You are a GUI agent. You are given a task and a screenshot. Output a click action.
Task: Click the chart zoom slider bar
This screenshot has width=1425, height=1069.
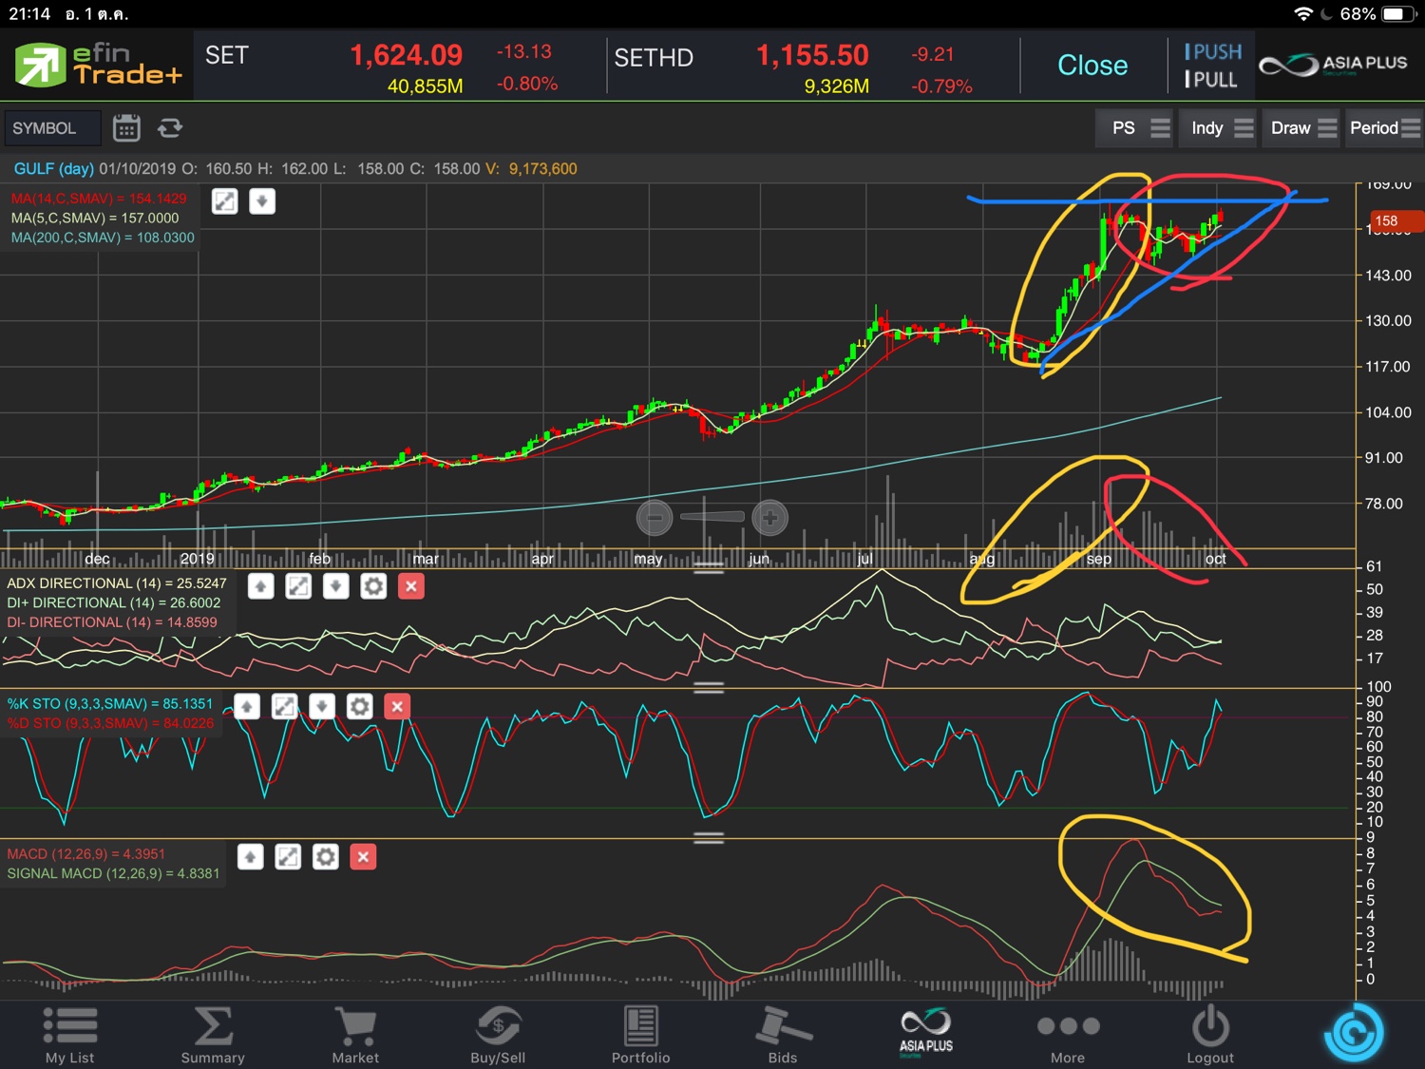pyautogui.click(x=712, y=517)
